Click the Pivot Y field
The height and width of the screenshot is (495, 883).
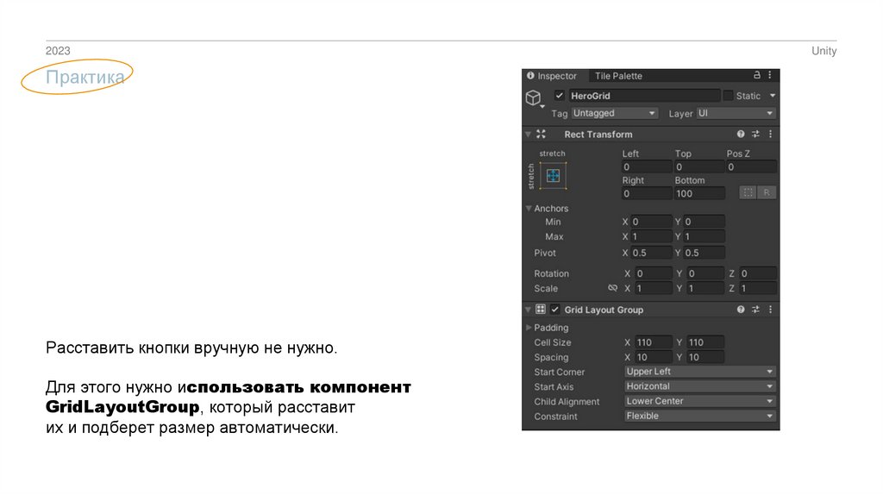coord(704,253)
